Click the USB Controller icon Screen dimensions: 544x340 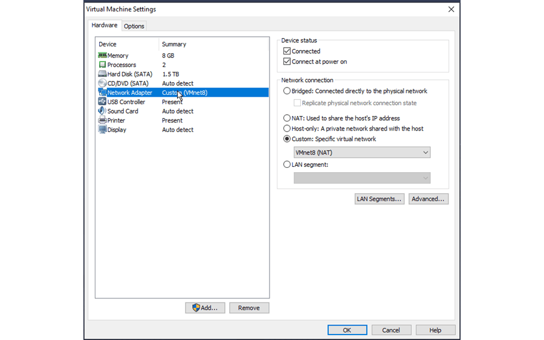point(102,101)
